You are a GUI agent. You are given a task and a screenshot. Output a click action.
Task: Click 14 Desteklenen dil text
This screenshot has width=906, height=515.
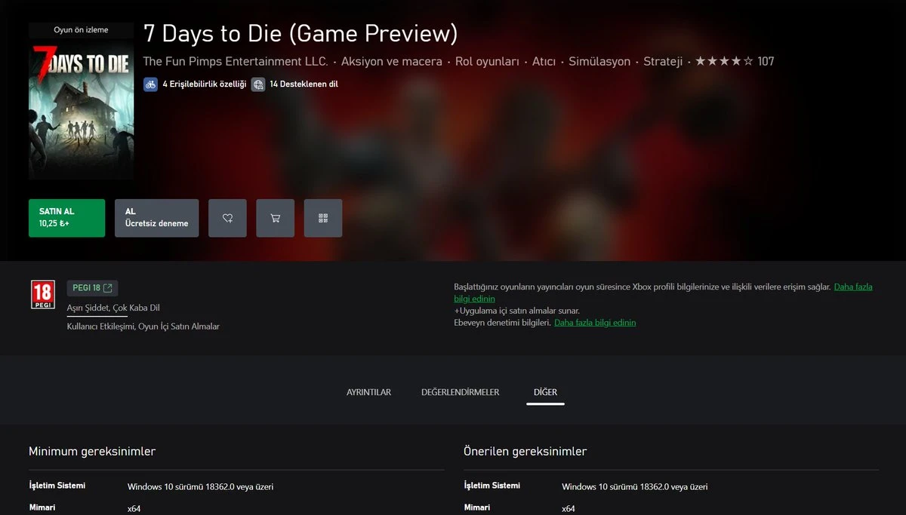304,84
